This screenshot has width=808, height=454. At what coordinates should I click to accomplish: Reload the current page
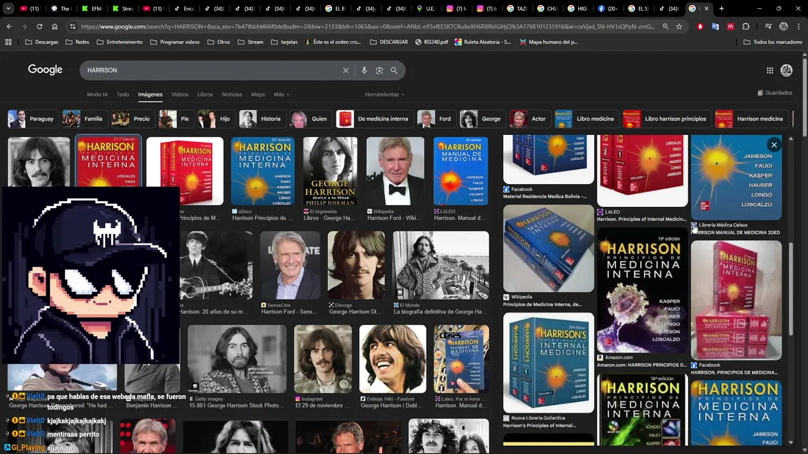coord(39,26)
